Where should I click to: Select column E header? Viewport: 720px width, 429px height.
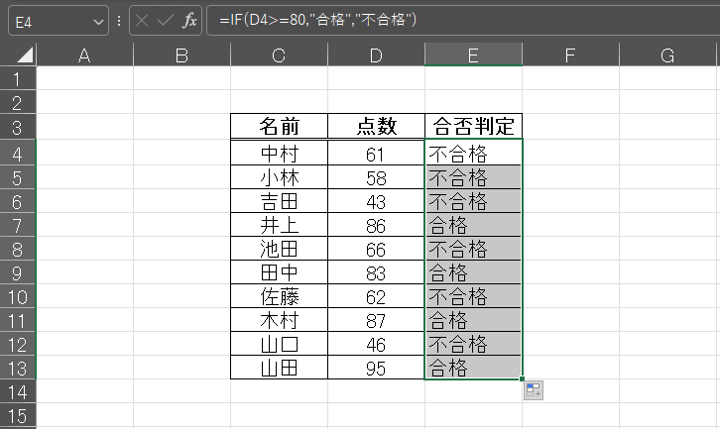coord(473,55)
